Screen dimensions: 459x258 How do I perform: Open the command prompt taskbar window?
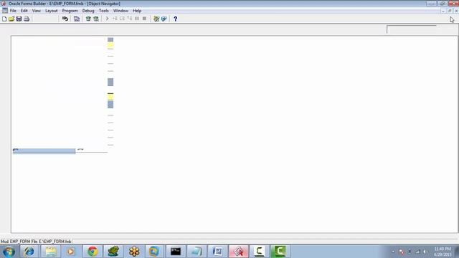click(x=176, y=252)
